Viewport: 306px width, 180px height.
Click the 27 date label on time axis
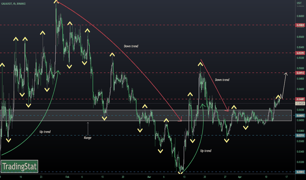click(x=225, y=177)
